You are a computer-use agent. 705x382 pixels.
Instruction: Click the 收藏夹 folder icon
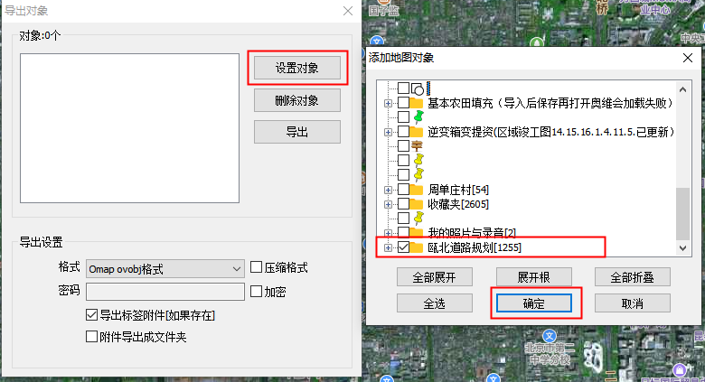pos(418,204)
